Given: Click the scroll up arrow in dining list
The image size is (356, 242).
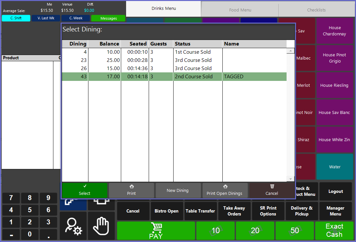Looking at the screenshot, I should click(x=290, y=51).
